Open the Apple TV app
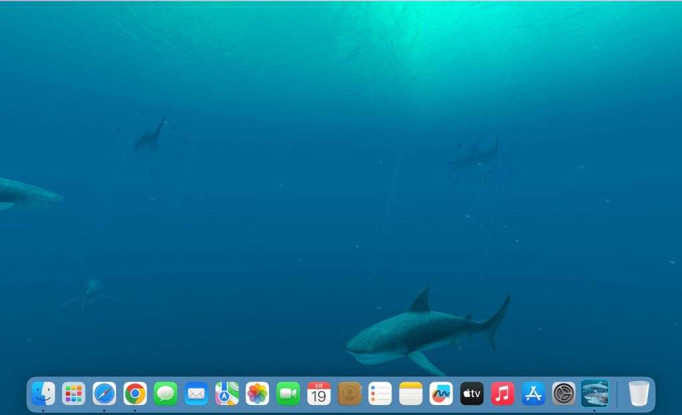The height and width of the screenshot is (415, 682). (x=472, y=394)
